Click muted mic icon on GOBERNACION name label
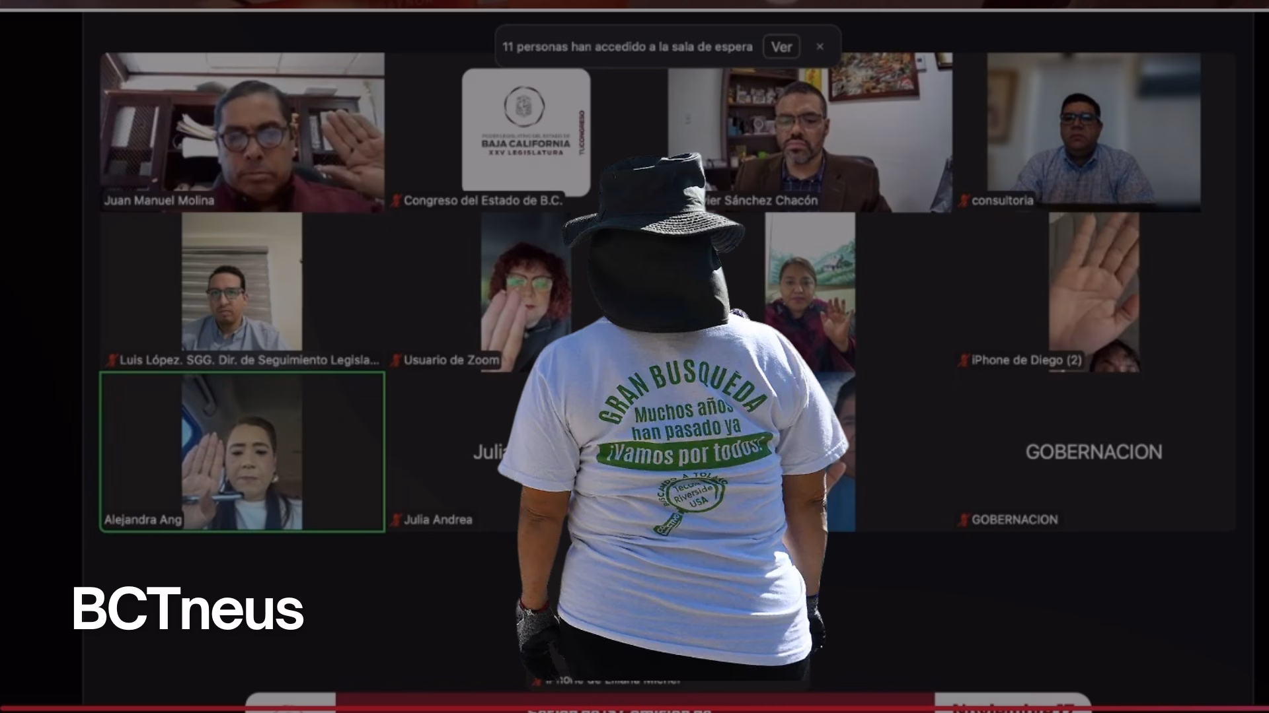Viewport: 1269px width, 713px height. click(964, 520)
